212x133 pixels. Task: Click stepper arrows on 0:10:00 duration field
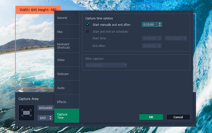pos(160,24)
